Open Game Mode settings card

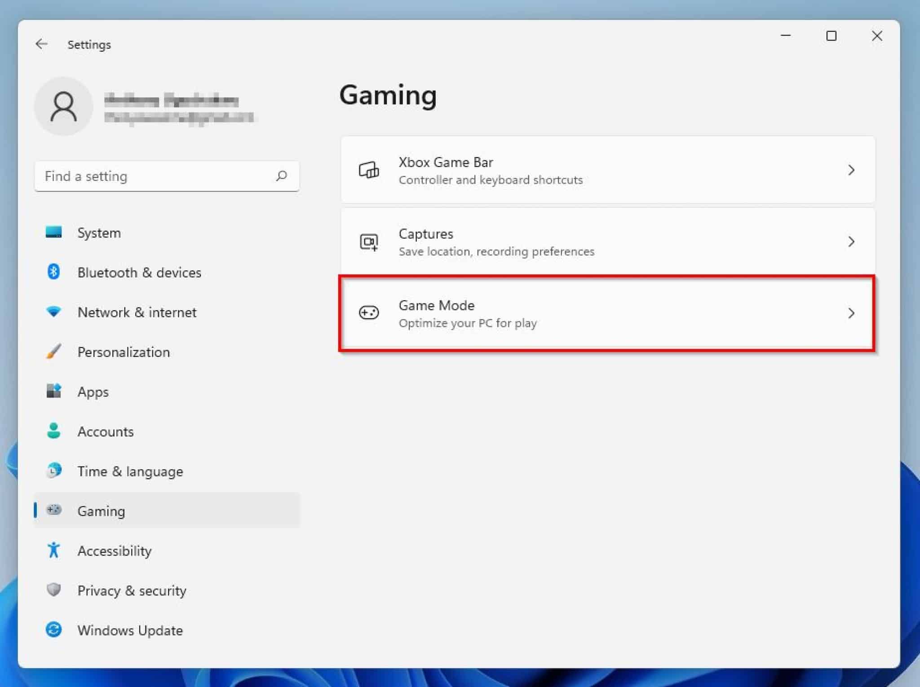click(608, 313)
